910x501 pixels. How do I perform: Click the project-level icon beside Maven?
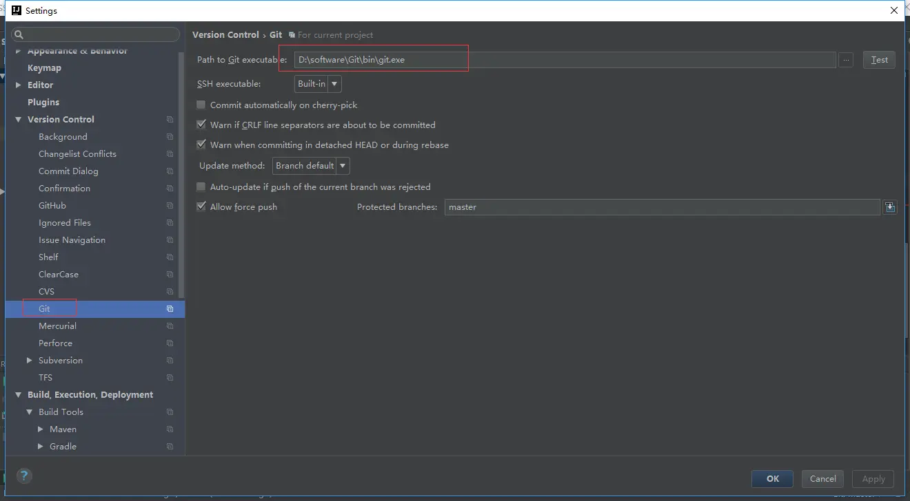click(170, 429)
